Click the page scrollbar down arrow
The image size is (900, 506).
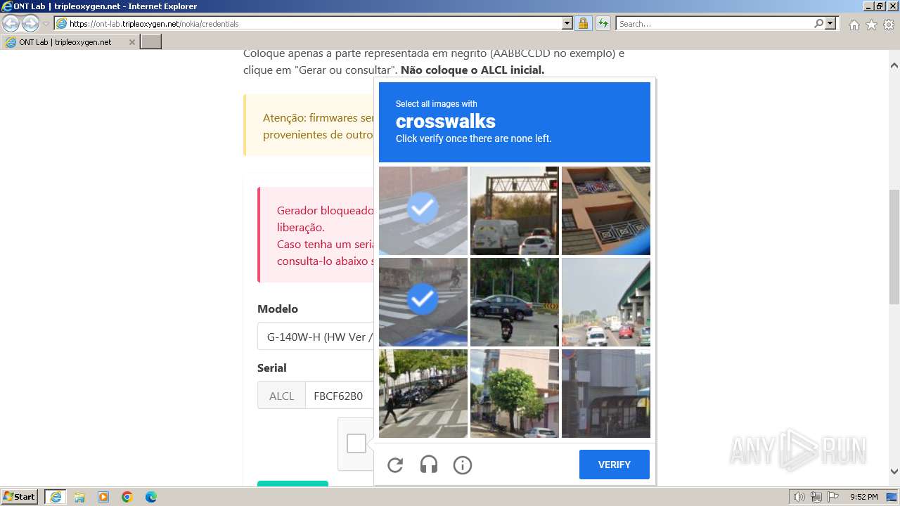click(x=894, y=472)
